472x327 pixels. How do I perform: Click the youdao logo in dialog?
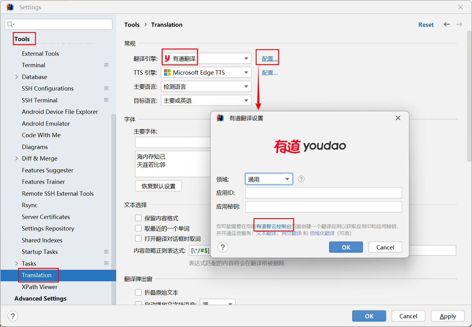pyautogui.click(x=310, y=146)
